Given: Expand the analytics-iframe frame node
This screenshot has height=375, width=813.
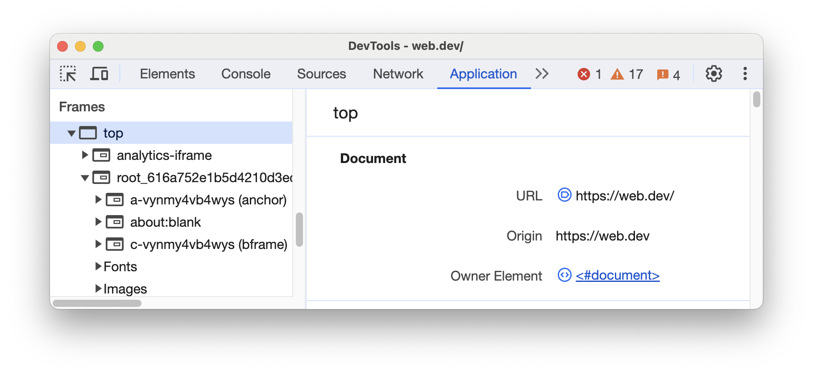Looking at the screenshot, I should pos(85,155).
